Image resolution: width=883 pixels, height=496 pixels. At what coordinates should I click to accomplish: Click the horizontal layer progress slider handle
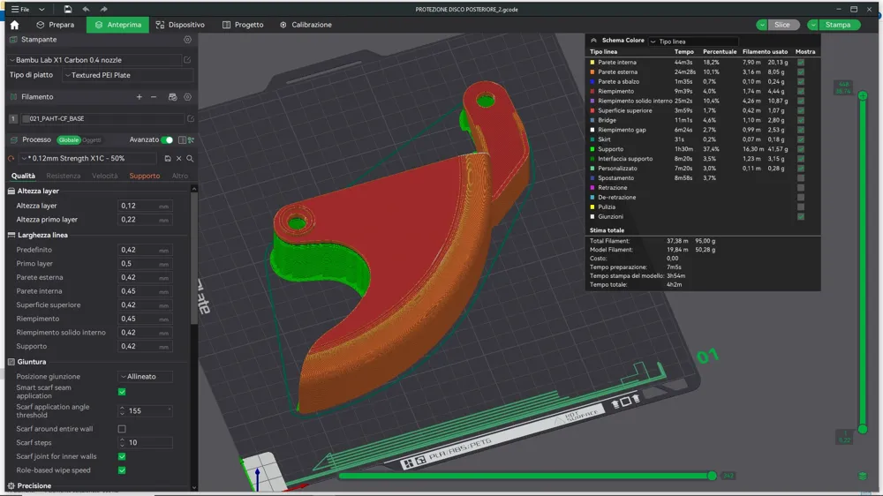point(712,476)
